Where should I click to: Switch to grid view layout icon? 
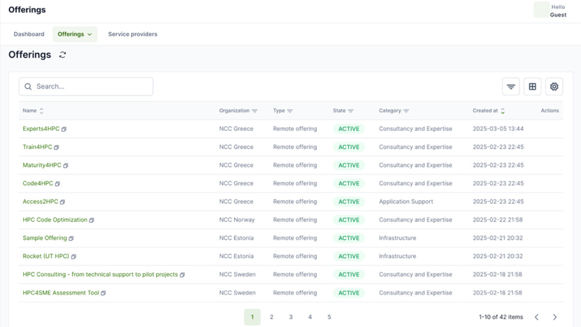click(532, 87)
